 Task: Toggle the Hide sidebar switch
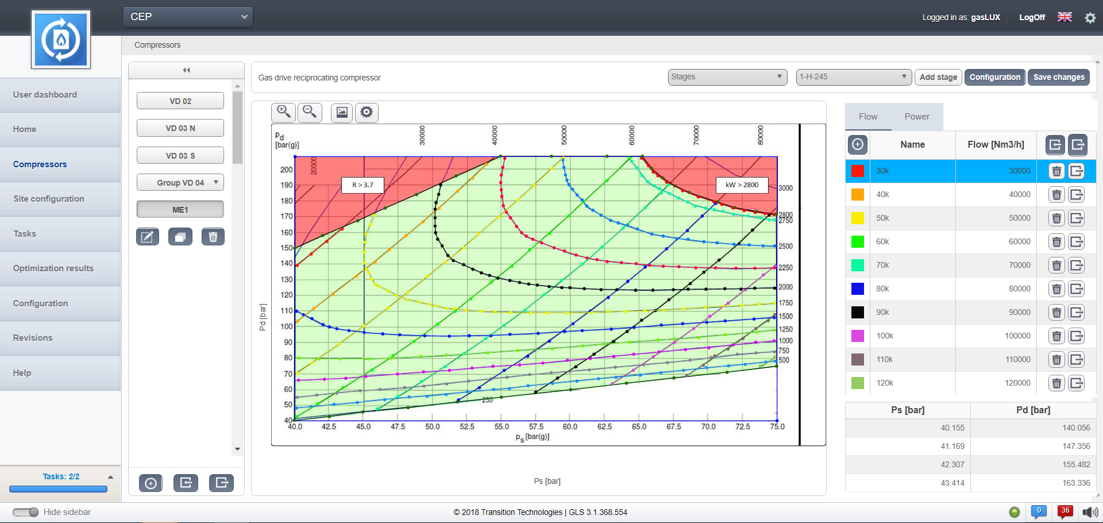pos(25,512)
